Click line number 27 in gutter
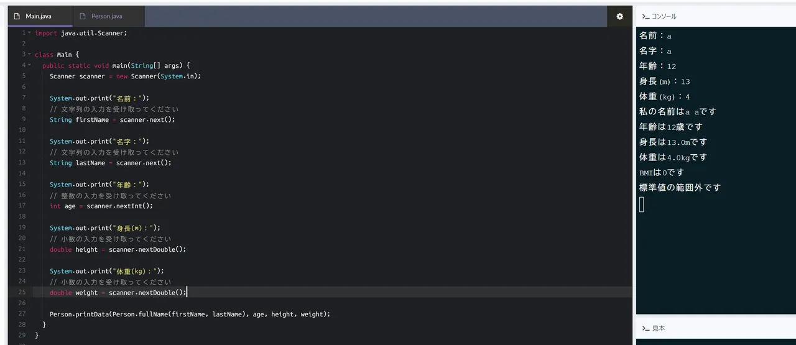 [x=22, y=314]
